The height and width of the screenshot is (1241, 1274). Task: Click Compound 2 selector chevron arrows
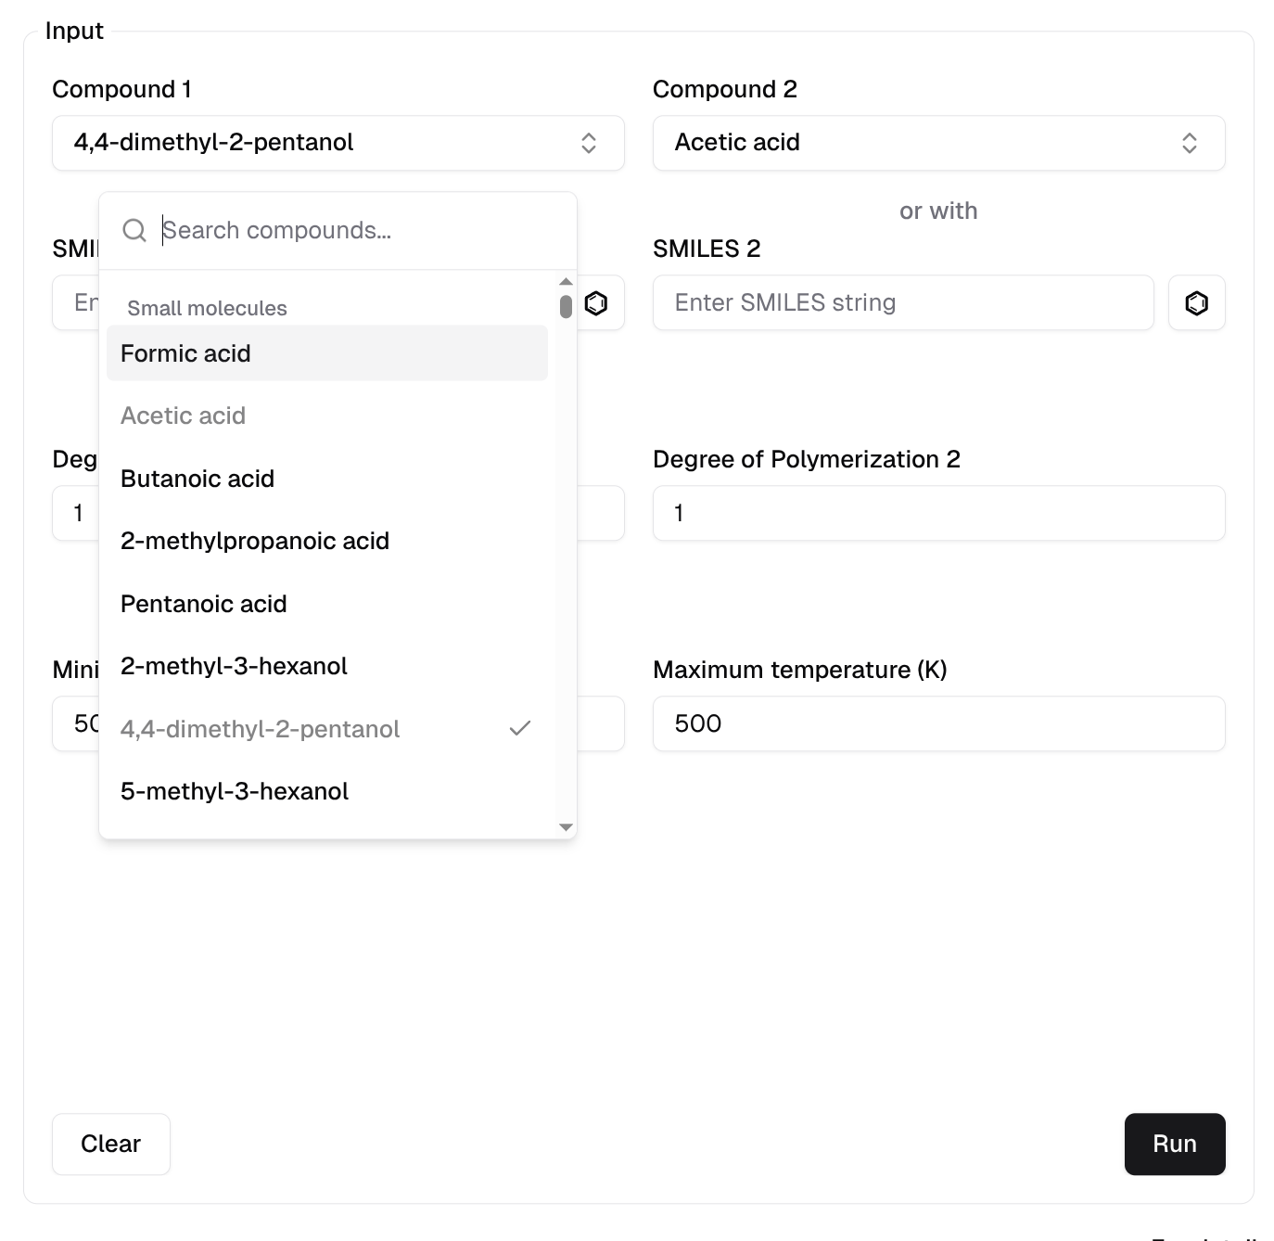point(1189,143)
